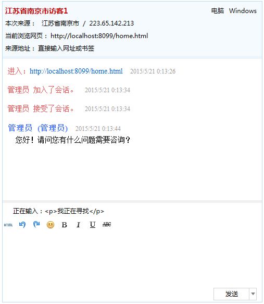Screen dimensions: 264x304
Task: Toggle italic text formatting
Action: coord(78,225)
